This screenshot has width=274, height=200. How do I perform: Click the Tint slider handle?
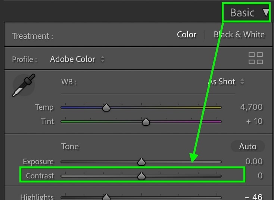146,122
